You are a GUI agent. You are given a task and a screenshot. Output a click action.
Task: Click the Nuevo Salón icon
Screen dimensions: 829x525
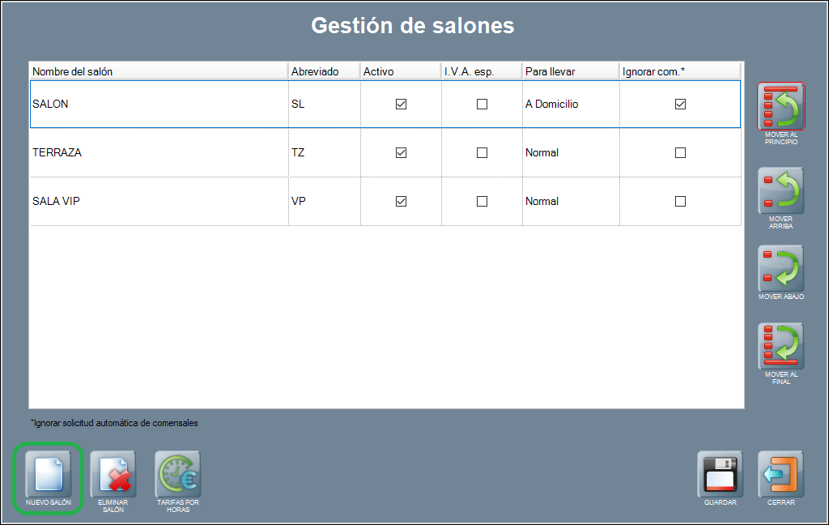[48, 474]
